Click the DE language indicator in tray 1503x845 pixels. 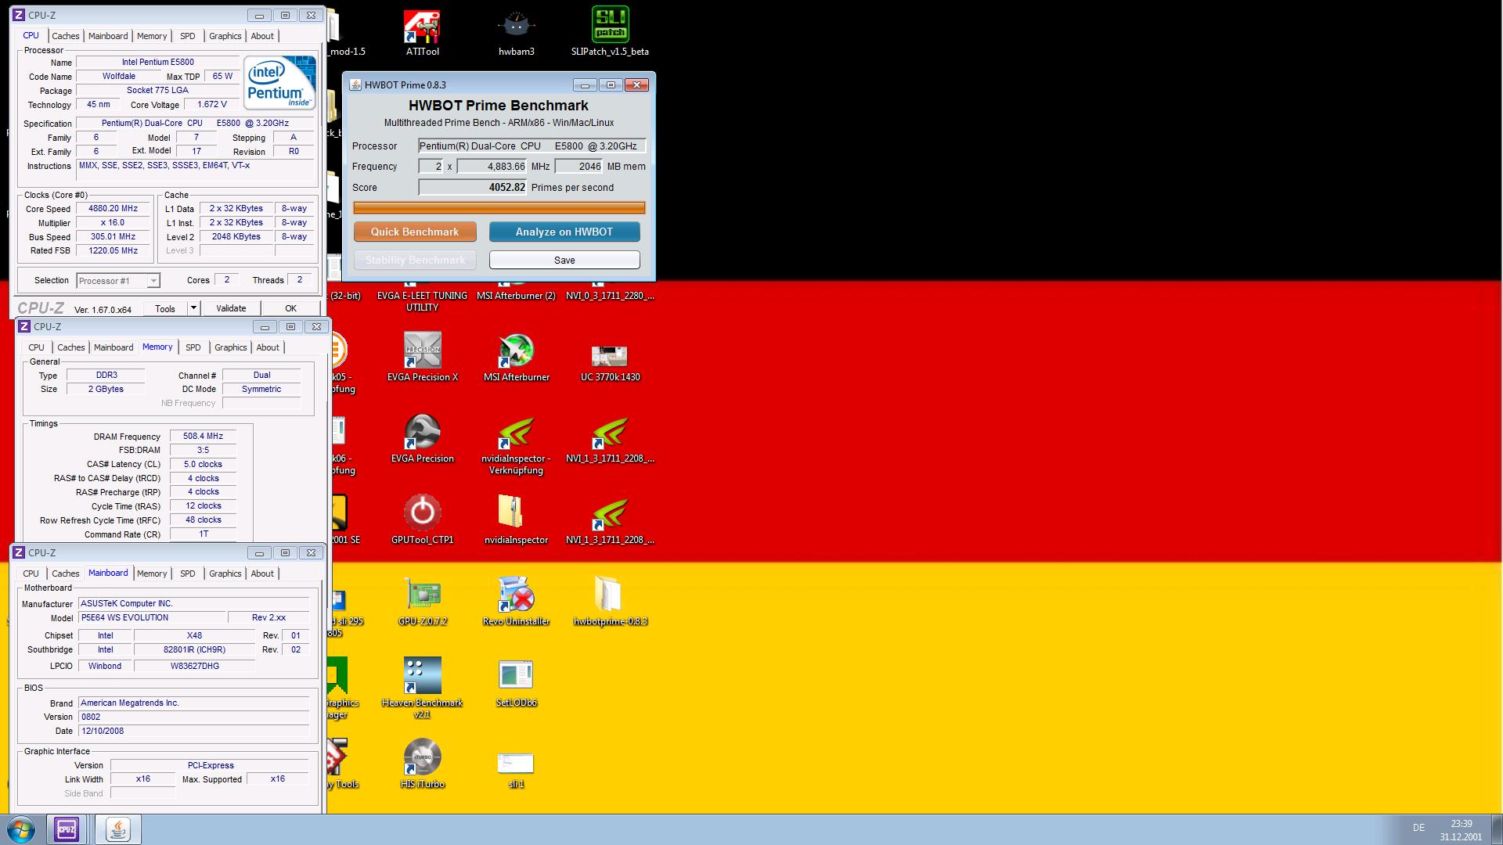click(x=1418, y=828)
